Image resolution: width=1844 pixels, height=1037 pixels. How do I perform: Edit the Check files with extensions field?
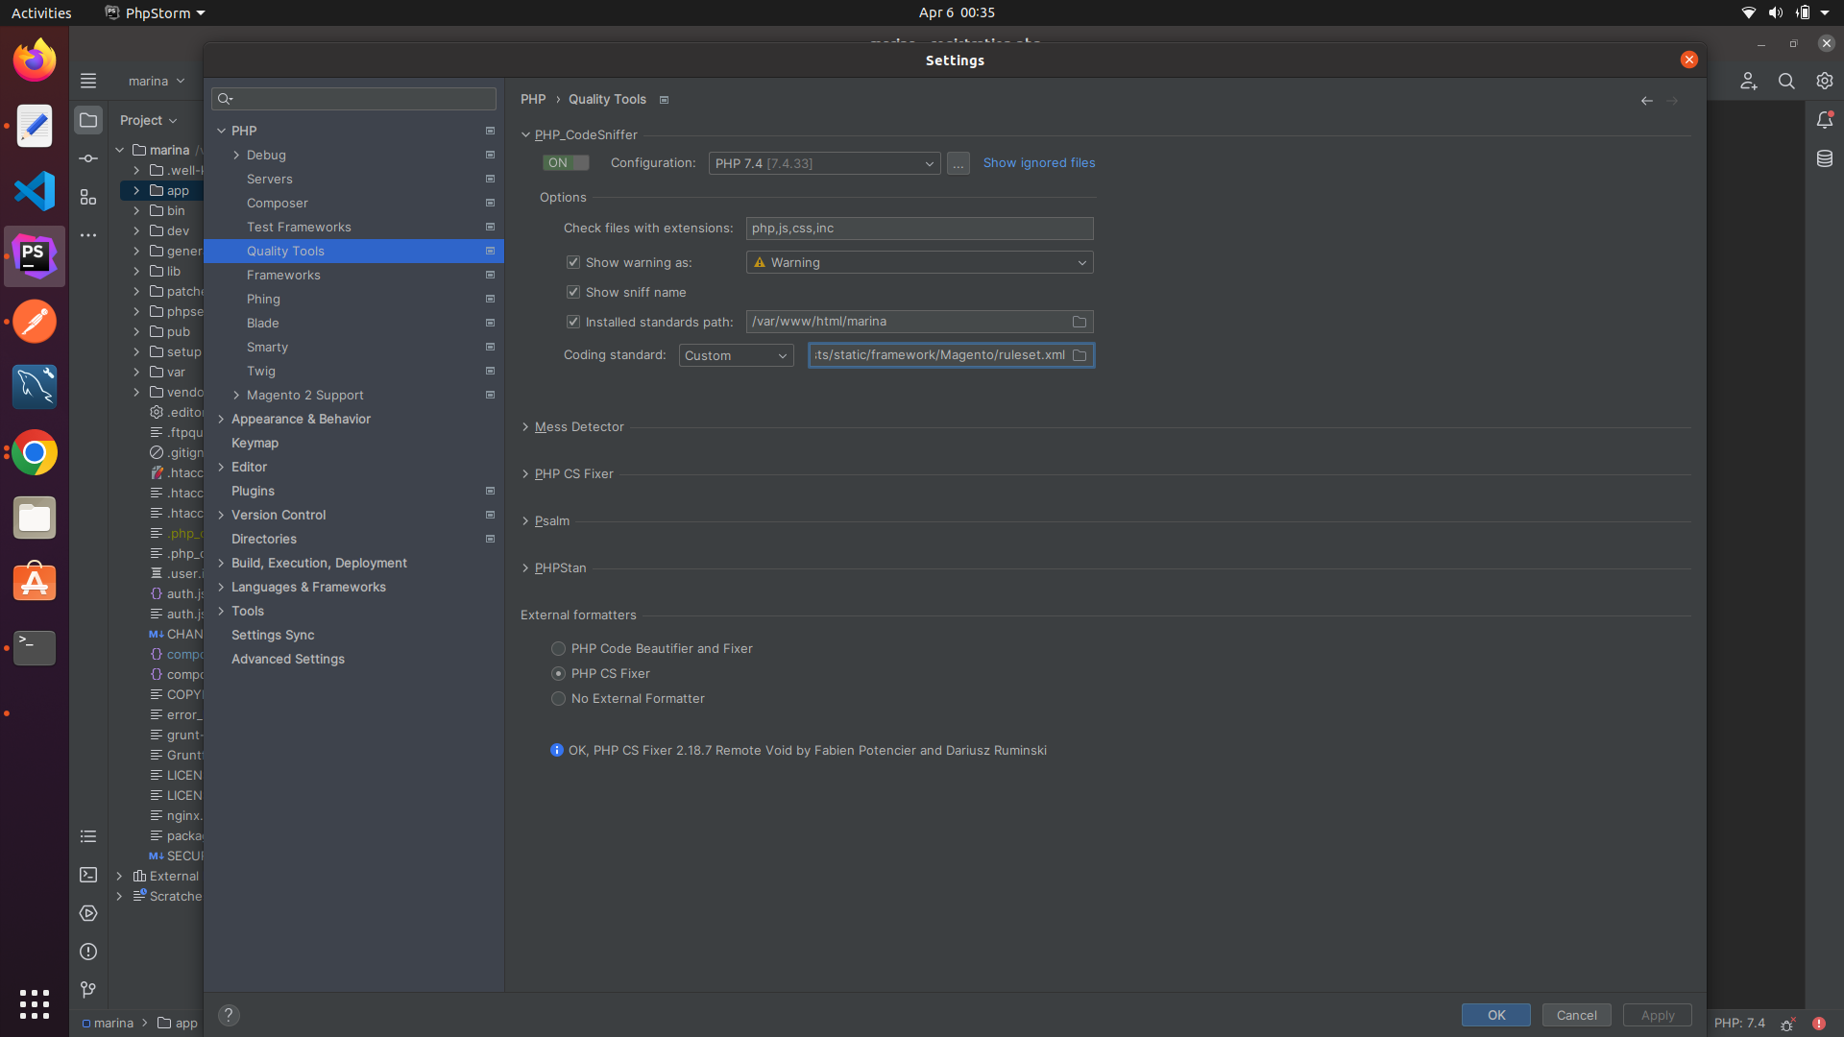pos(919,229)
